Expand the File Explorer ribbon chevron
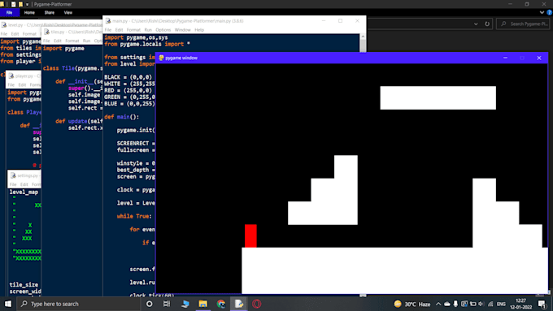Viewport: 553px width, 311px height. [542, 12]
